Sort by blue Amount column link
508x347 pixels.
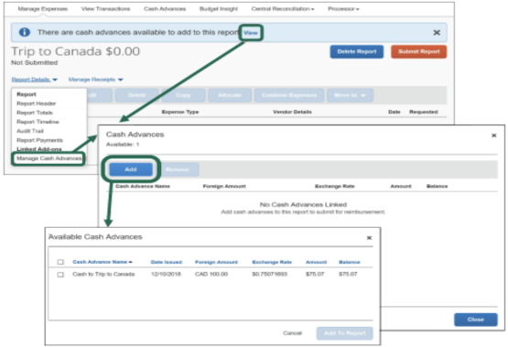coord(316,262)
